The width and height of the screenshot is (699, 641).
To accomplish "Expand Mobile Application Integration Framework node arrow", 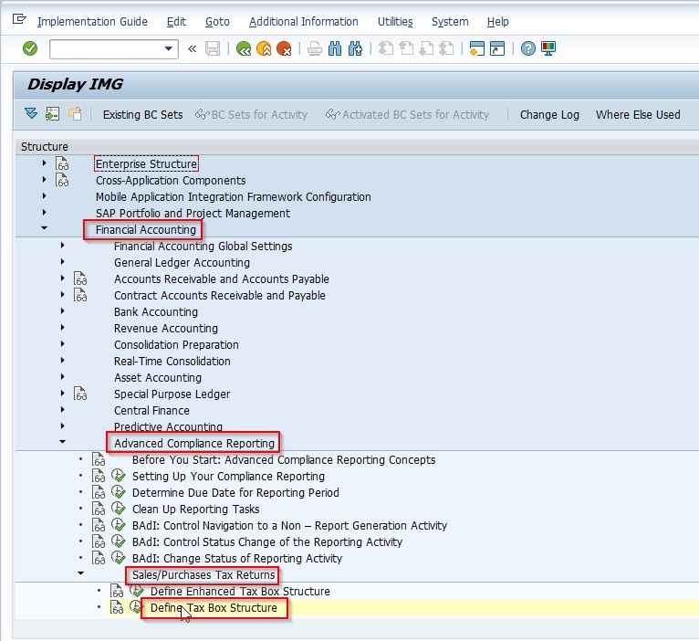I will [44, 195].
